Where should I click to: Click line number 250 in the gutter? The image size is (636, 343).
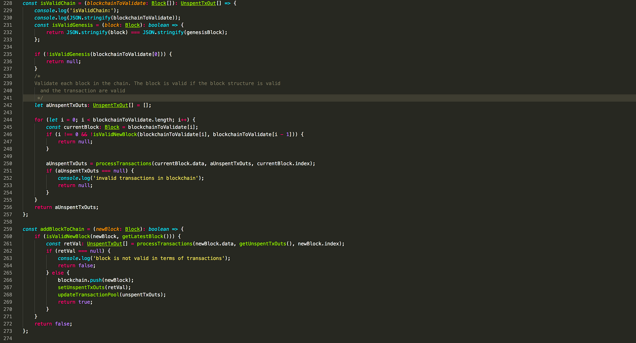8,164
